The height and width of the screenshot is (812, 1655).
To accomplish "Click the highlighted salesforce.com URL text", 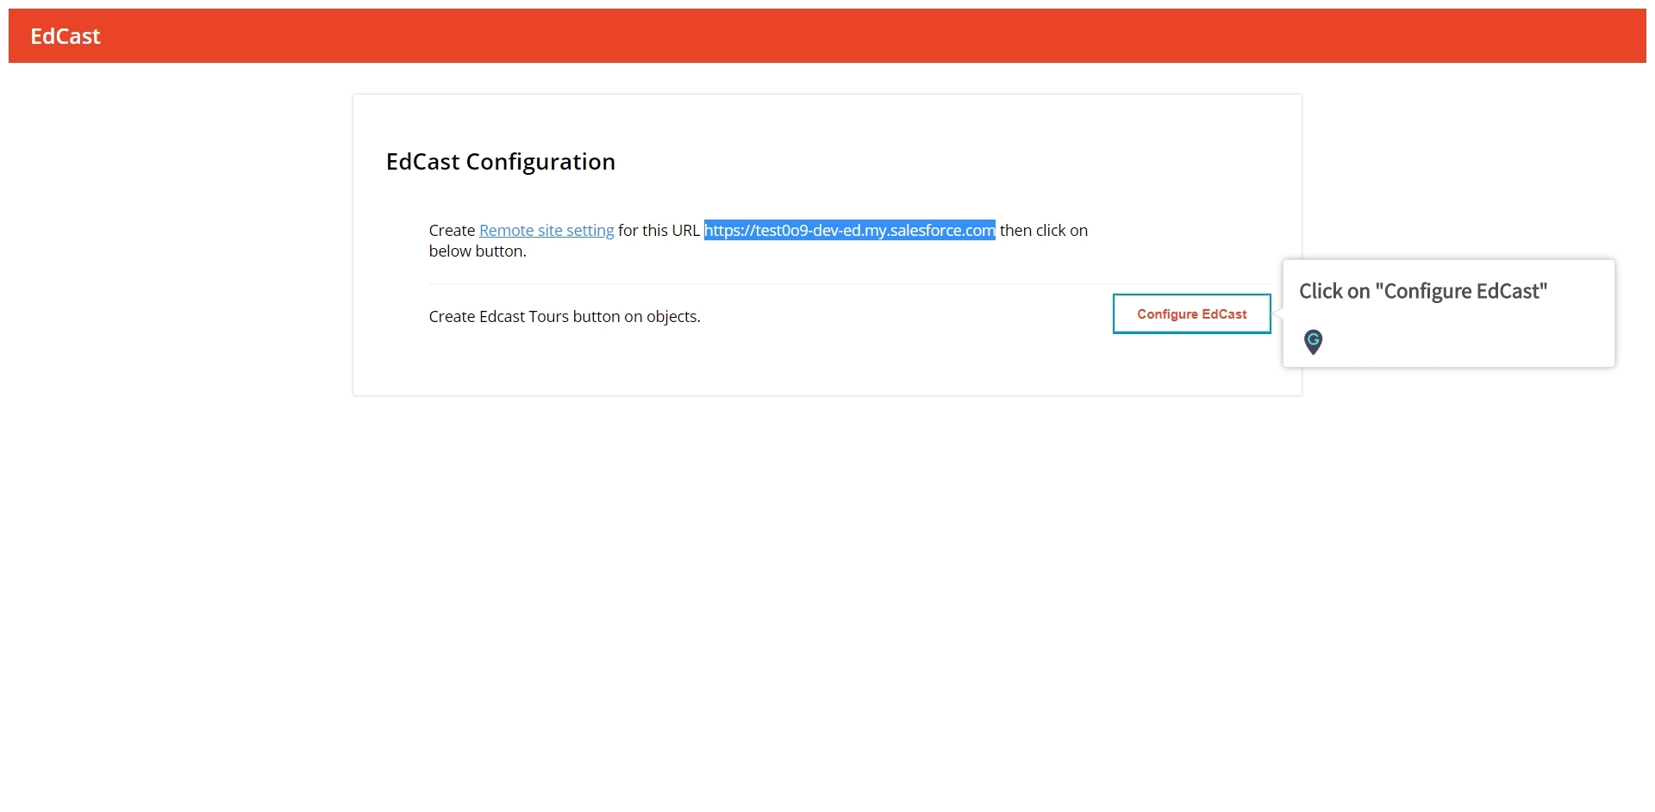I will point(850,231).
